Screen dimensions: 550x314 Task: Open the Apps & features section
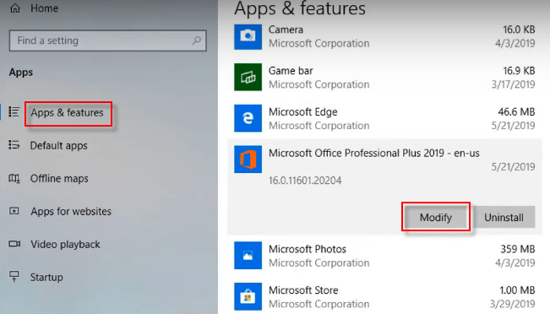coord(67,112)
